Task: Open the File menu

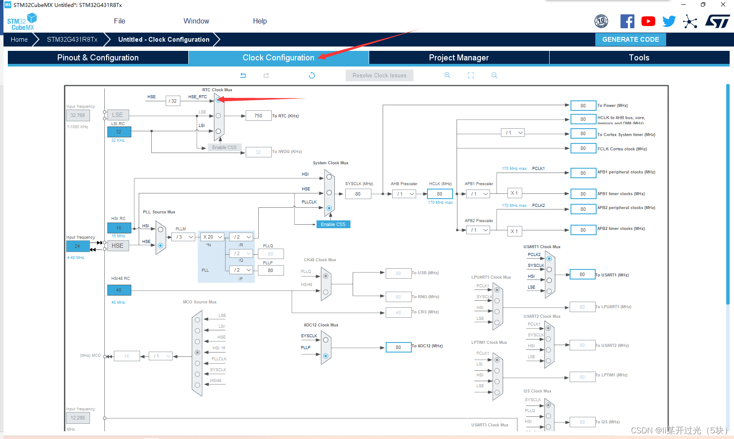Action: (120, 21)
